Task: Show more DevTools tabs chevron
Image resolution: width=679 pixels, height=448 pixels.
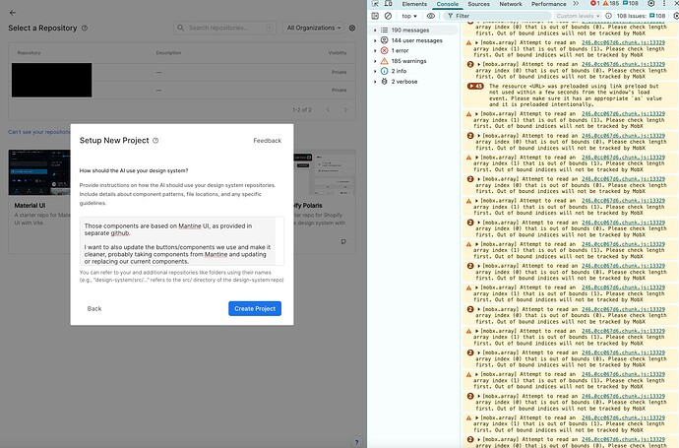Action: (x=576, y=4)
